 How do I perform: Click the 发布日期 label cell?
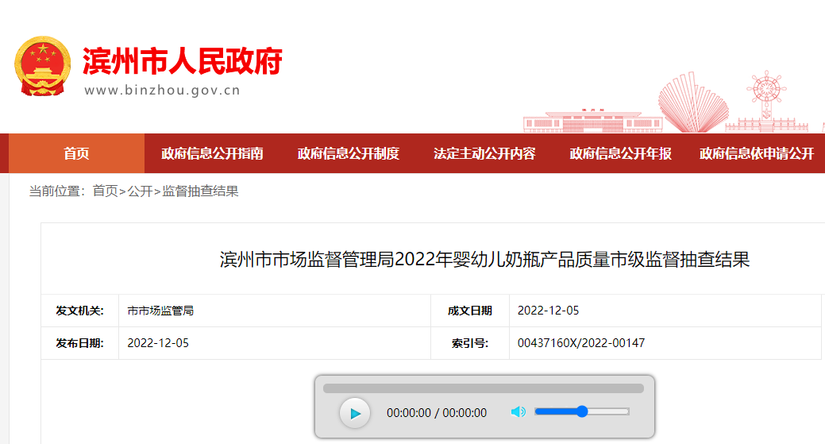point(80,343)
